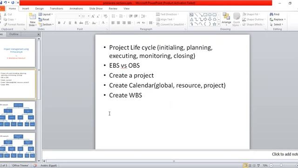Switch to the Slide Show tab

point(96,8)
